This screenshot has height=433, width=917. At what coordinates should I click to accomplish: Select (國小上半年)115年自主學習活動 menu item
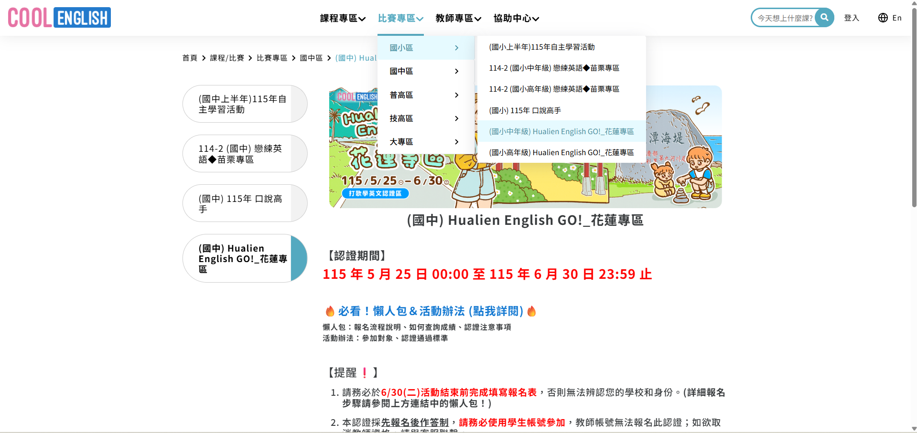(561, 47)
